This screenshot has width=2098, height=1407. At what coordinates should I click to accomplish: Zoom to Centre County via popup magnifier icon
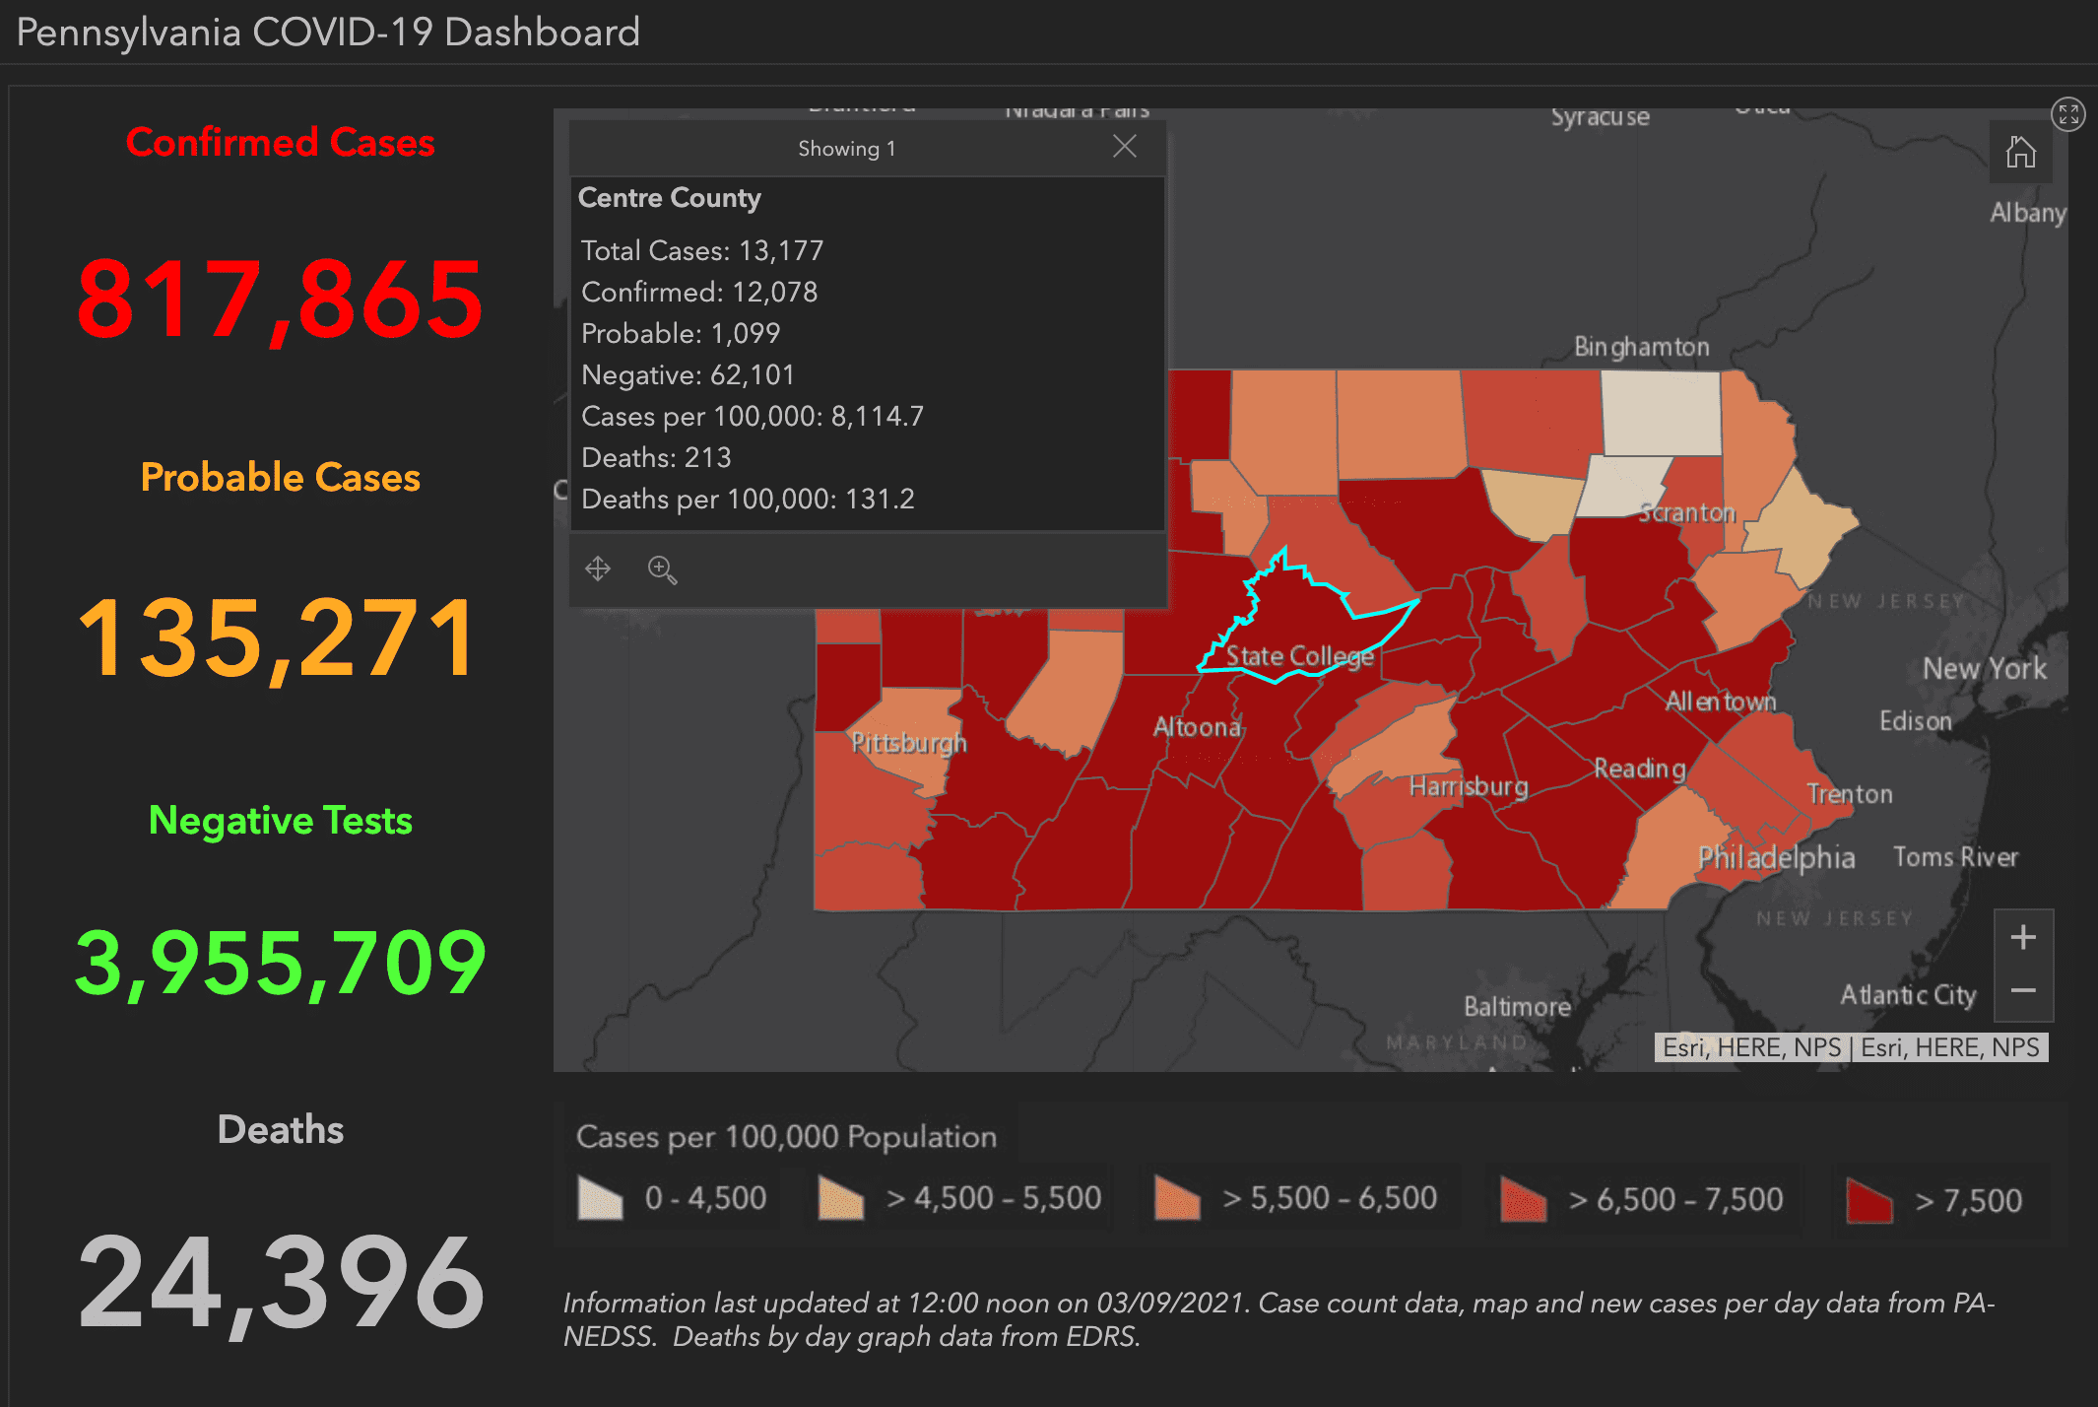point(662,569)
